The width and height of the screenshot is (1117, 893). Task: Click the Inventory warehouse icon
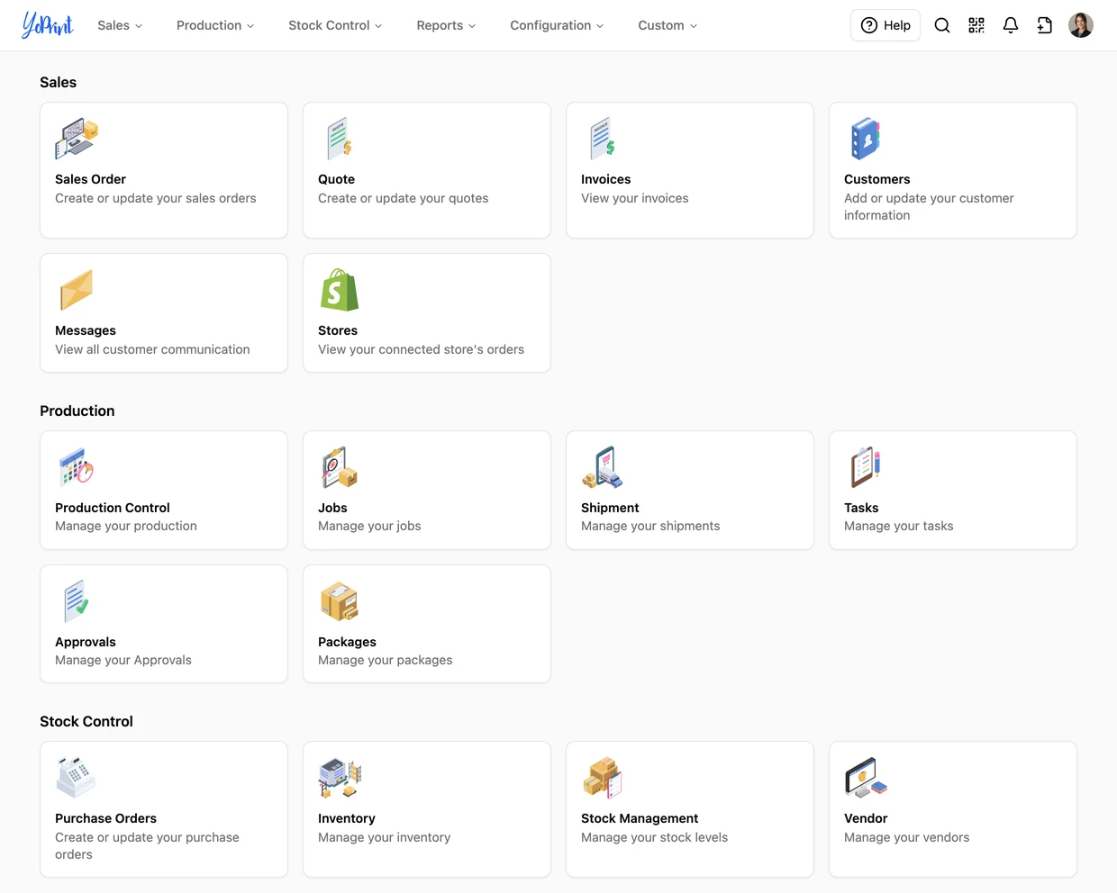(x=340, y=778)
